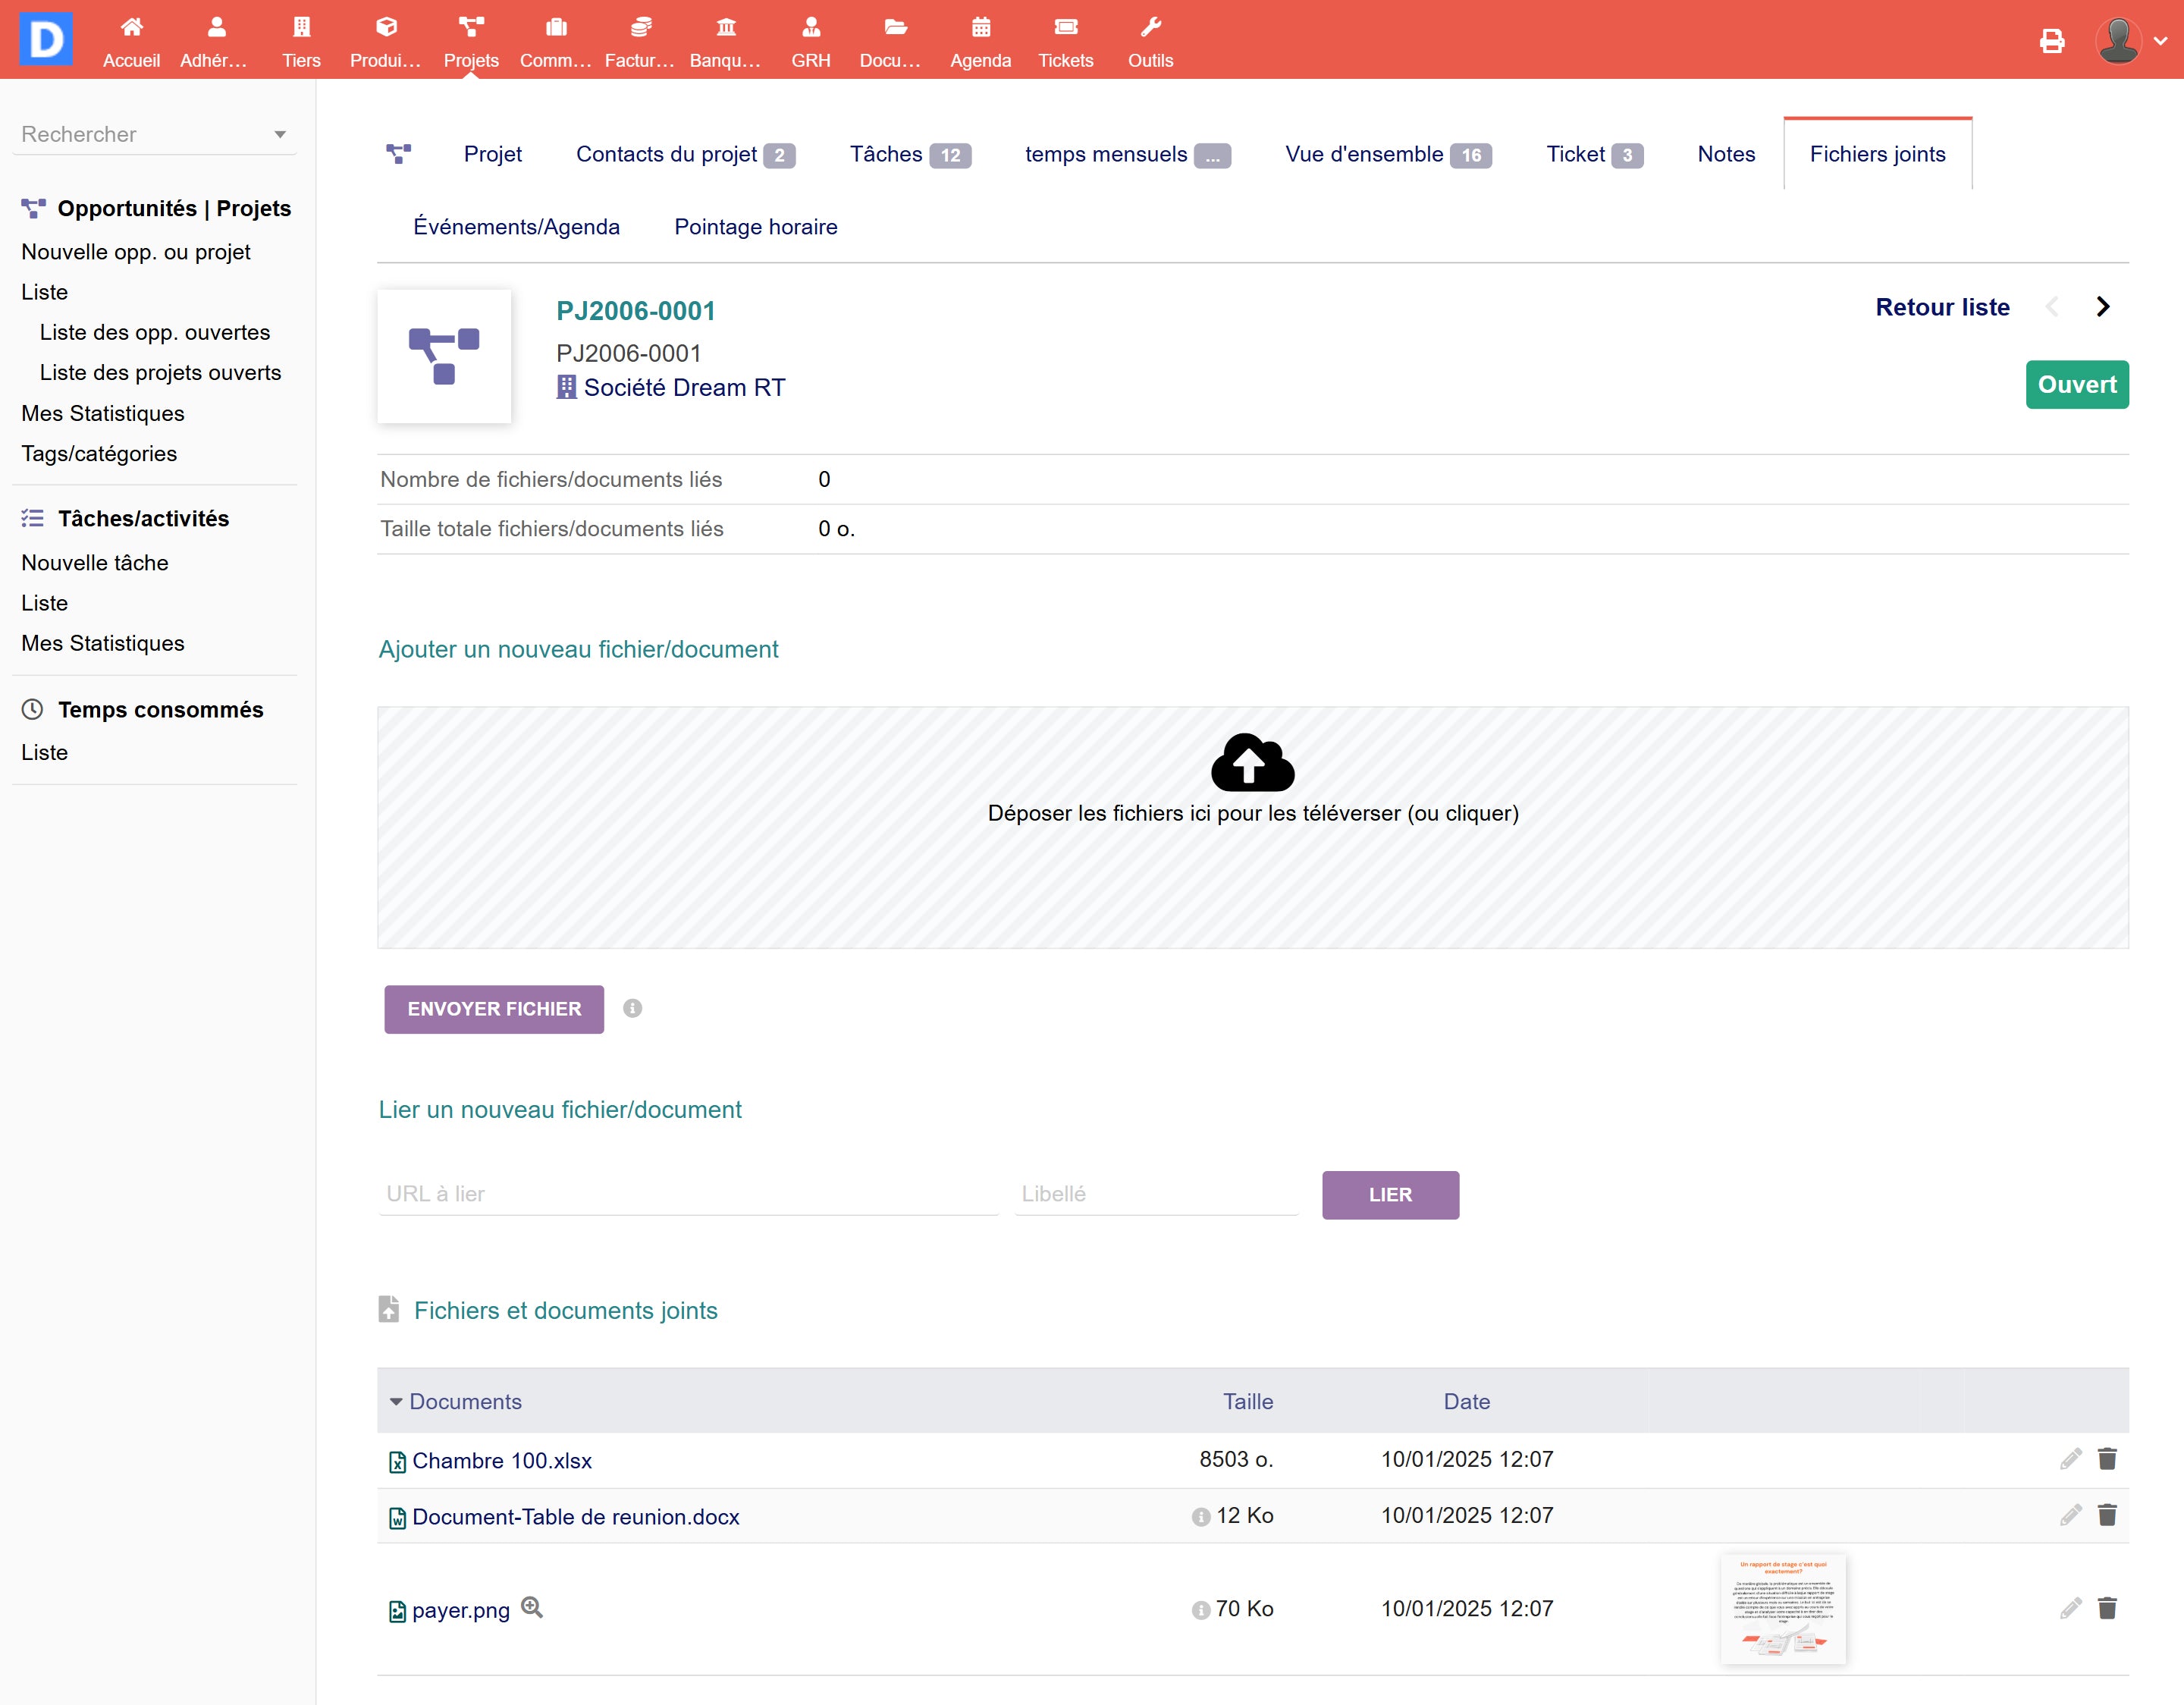Click info icon next to Envoyer Fichier
This screenshot has width=2184, height=1705.
pos(632,1008)
